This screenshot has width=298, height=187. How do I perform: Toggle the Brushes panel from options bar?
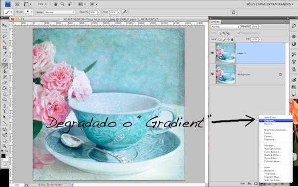233,12
